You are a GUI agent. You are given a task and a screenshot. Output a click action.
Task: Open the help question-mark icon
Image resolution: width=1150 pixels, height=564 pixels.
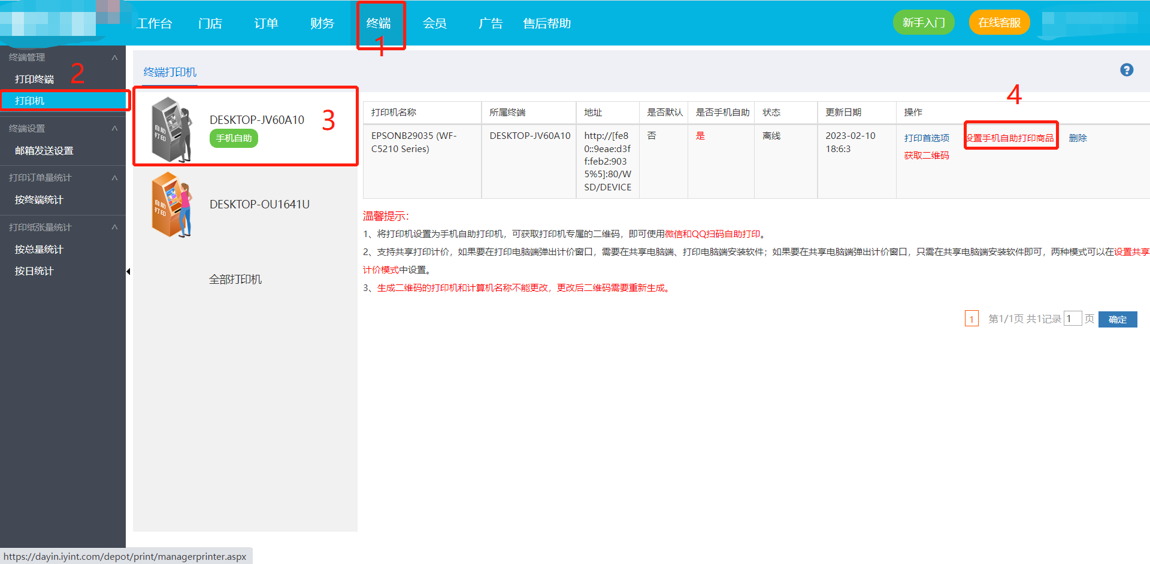tap(1127, 70)
